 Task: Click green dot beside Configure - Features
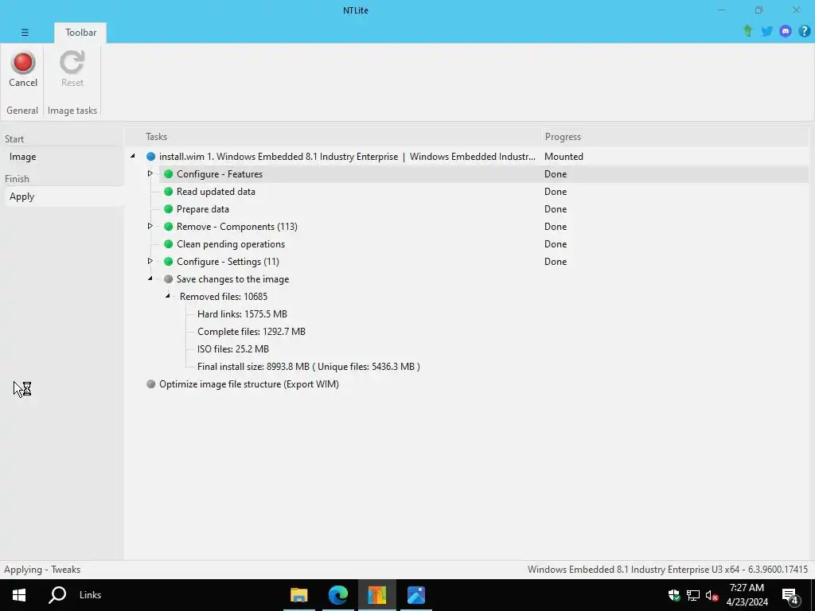[x=169, y=174]
